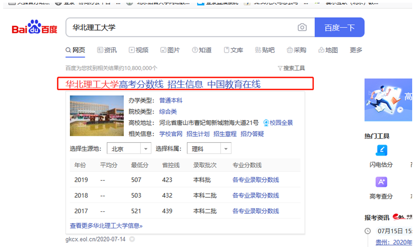Open the 采购 tab
This screenshot has height=247, width=414.
297,50
